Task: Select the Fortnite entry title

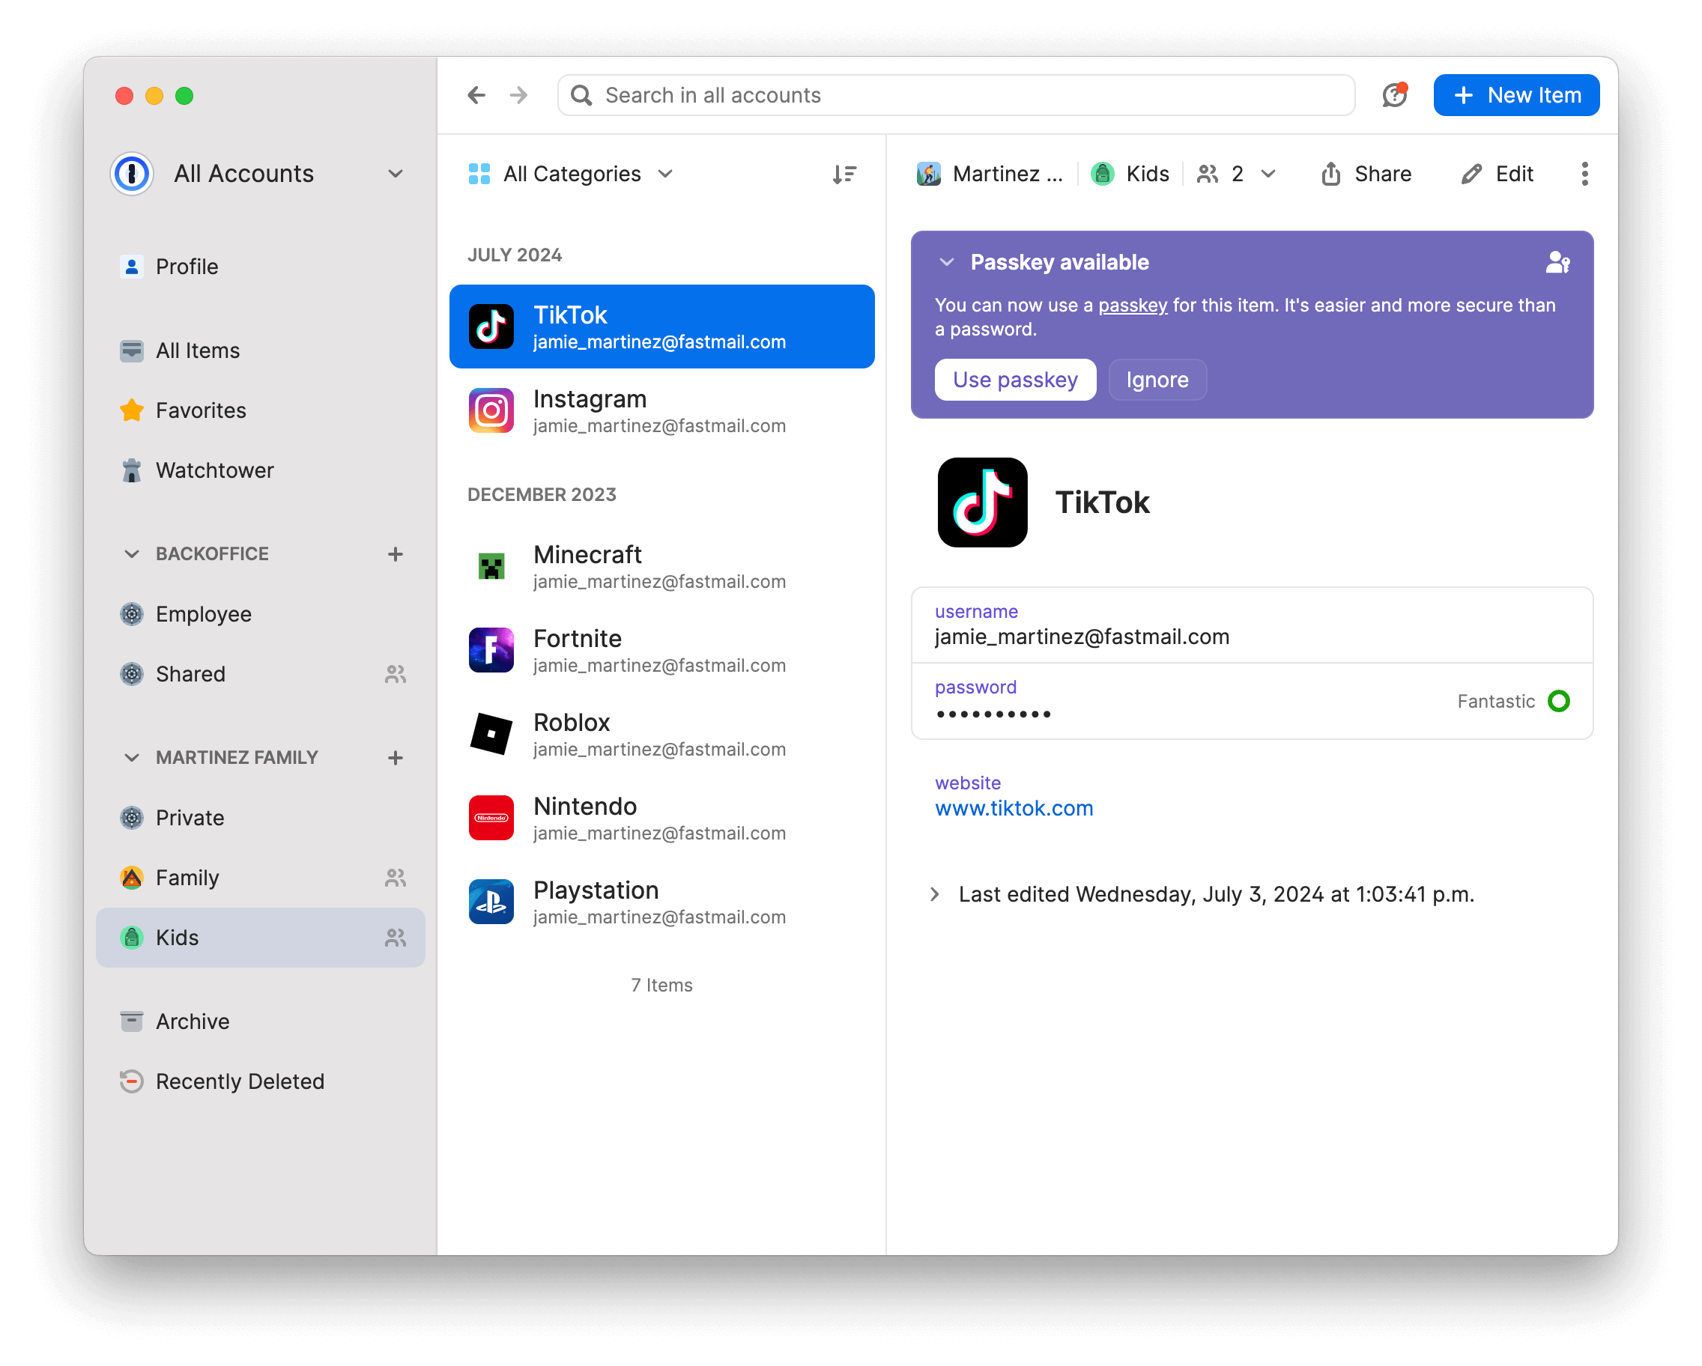Action: [x=578, y=638]
